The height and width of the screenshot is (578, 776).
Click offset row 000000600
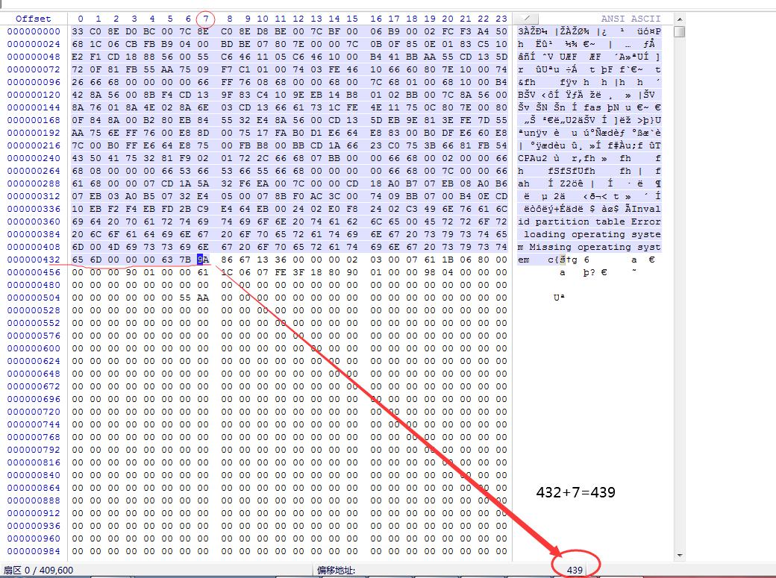click(x=34, y=348)
